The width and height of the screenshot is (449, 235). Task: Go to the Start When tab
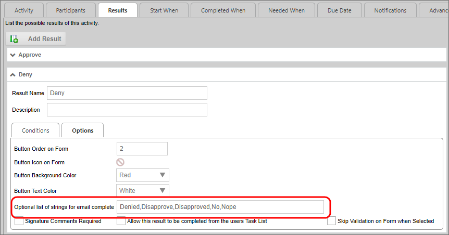coord(164,10)
